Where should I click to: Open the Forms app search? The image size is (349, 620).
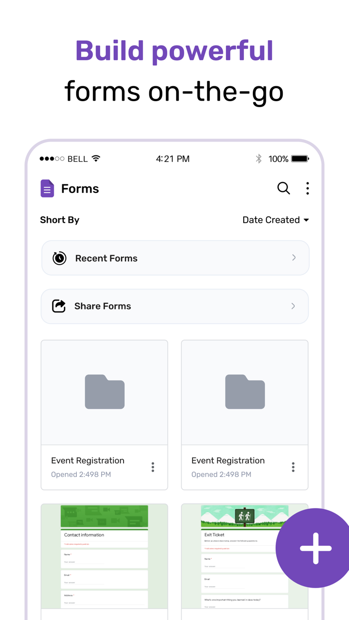click(284, 188)
